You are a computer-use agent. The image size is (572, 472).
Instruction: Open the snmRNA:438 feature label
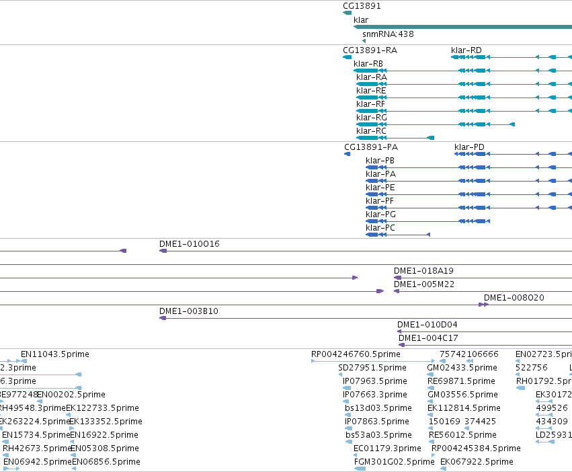[x=388, y=34]
